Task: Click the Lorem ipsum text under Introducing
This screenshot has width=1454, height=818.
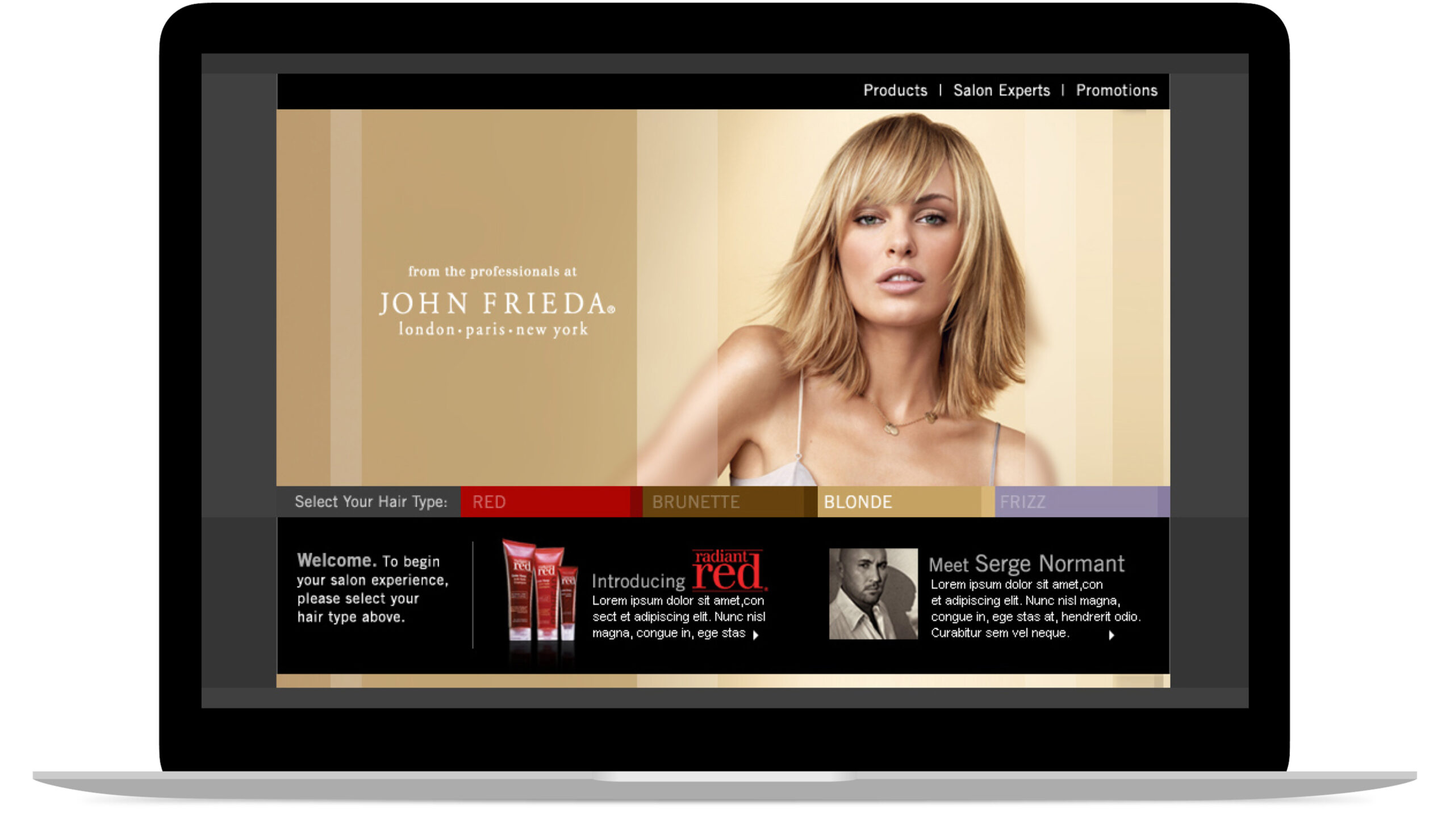Action: (678, 617)
